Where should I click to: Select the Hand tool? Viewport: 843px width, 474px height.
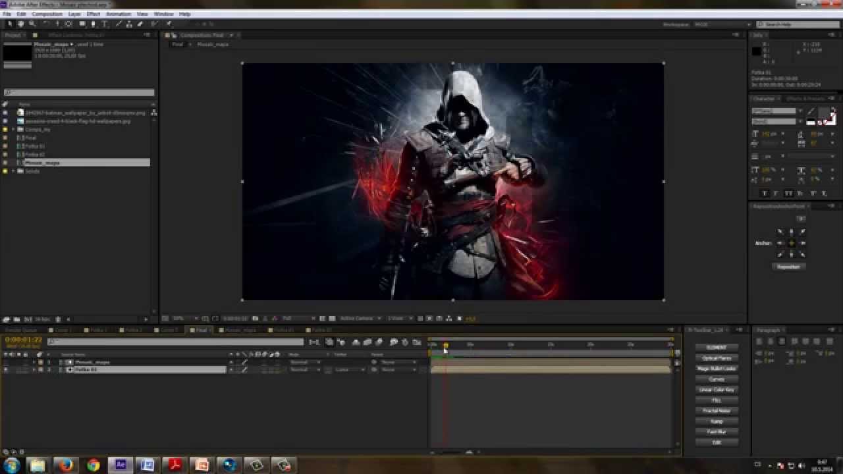(20, 24)
